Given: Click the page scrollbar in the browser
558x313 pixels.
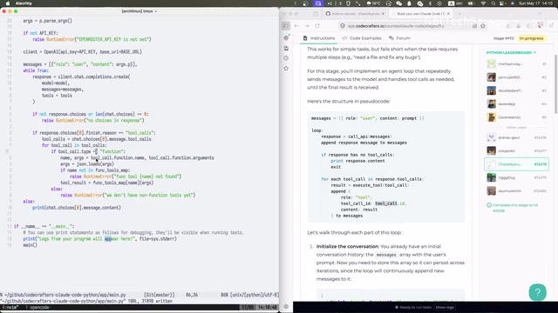Looking at the screenshot, I should [x=555, y=84].
